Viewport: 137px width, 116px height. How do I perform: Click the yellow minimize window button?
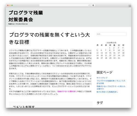tap(10, 5)
